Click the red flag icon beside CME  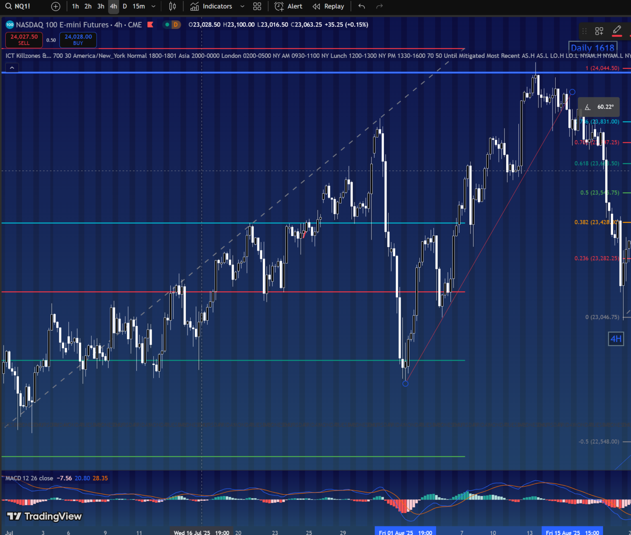click(x=150, y=25)
